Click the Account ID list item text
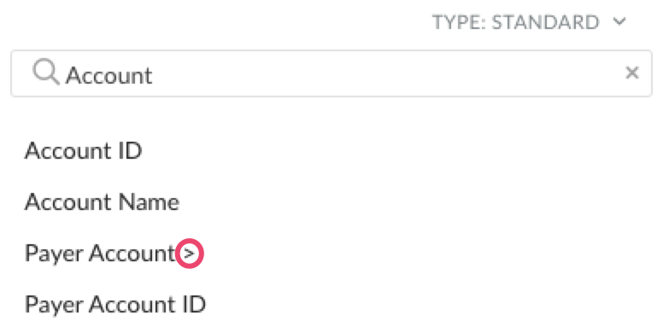Viewport: 663px width, 333px height. [x=83, y=150]
